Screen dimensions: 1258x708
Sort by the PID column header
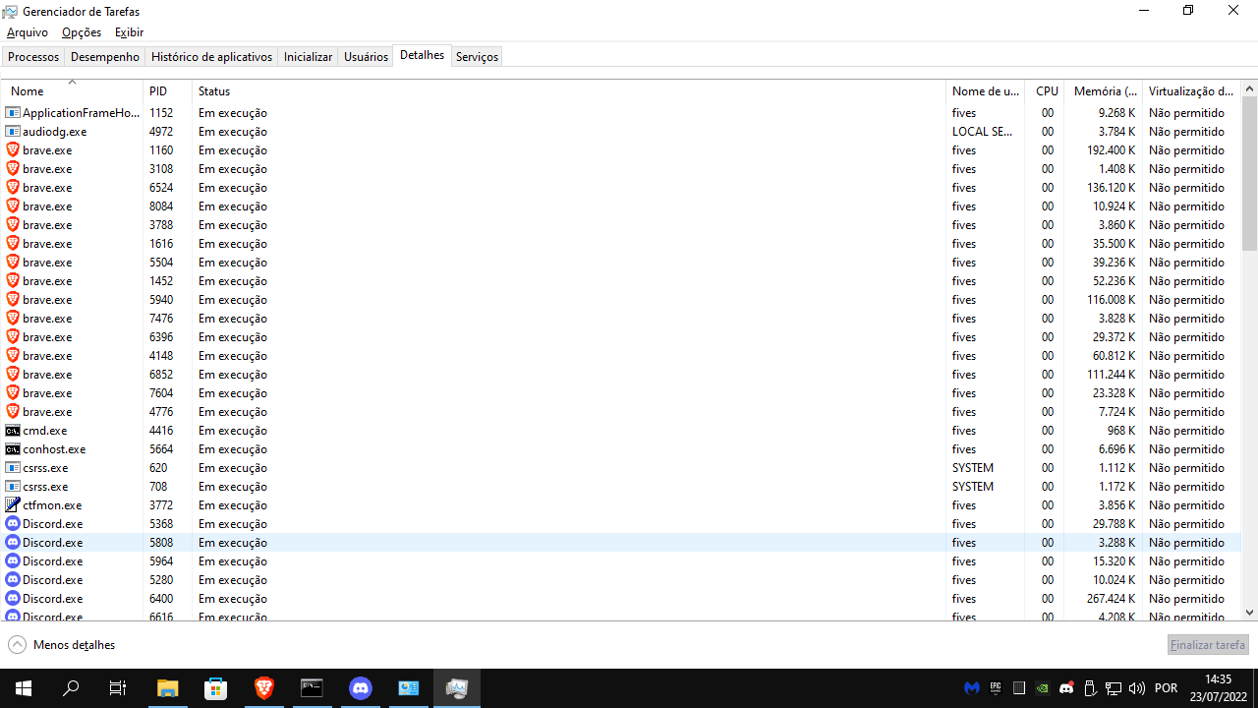pos(168,90)
